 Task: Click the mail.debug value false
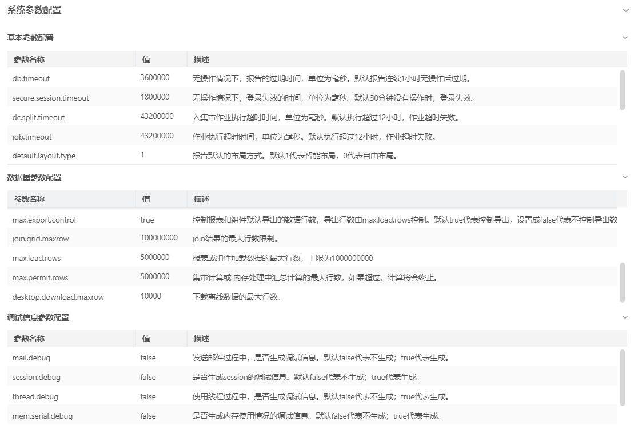coord(147,358)
